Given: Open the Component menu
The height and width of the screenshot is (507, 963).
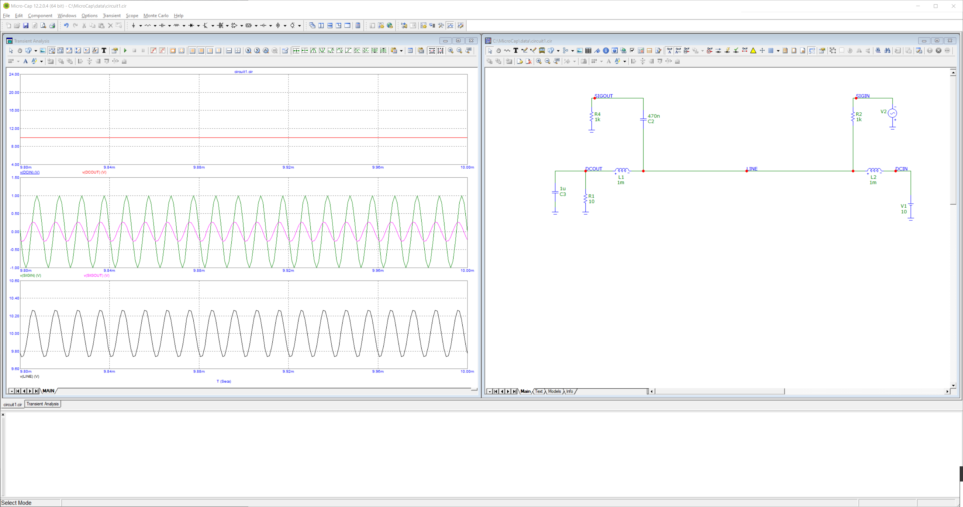Looking at the screenshot, I should pyautogui.click(x=40, y=15).
